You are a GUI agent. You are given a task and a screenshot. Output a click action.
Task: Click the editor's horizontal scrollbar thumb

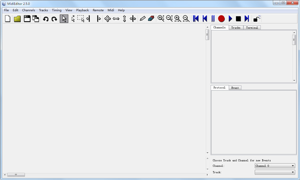point(16,174)
